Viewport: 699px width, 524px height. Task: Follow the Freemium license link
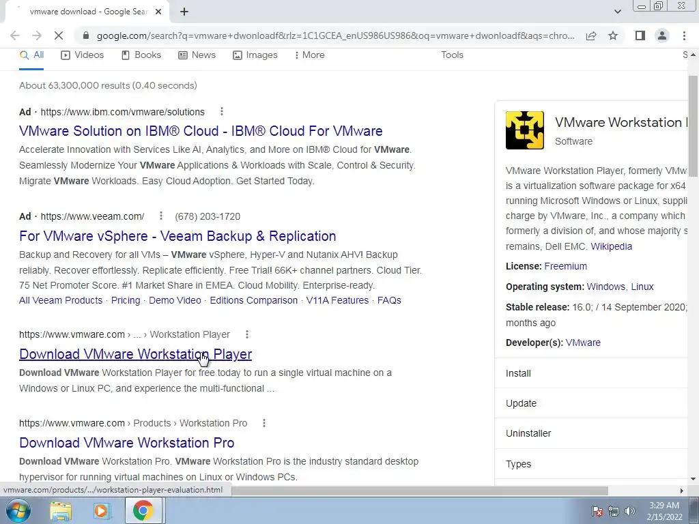[565, 266]
